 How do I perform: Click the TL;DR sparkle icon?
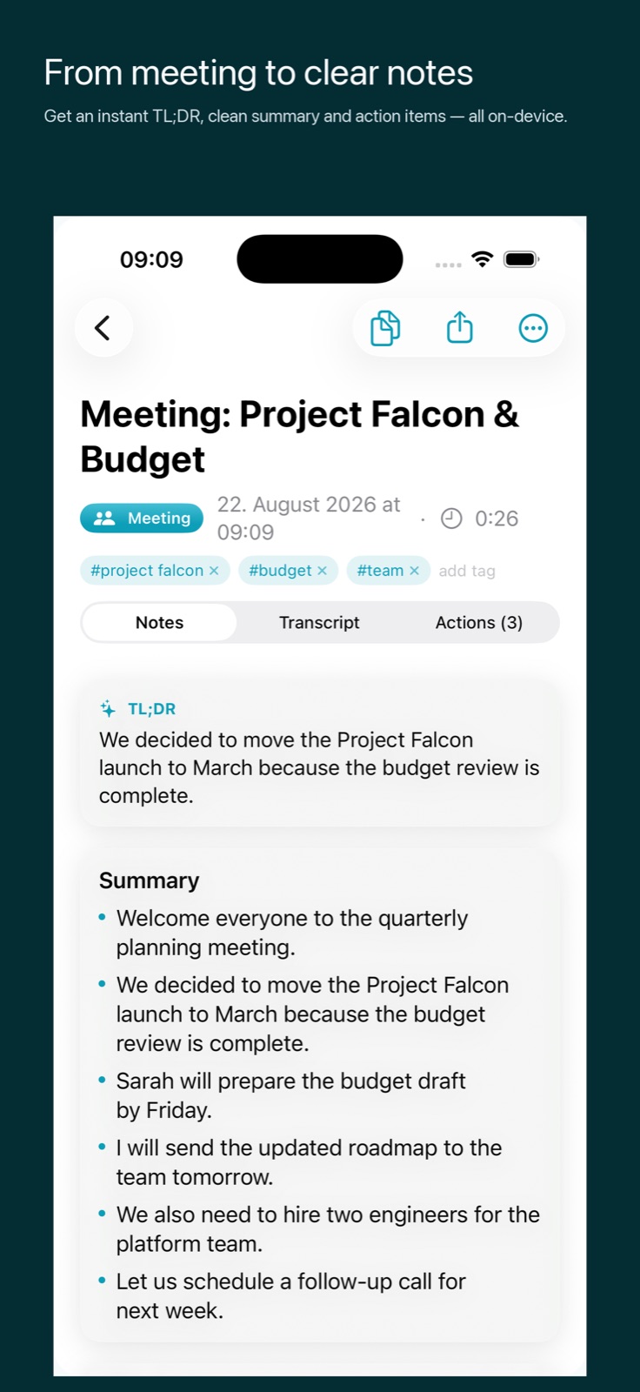click(108, 709)
